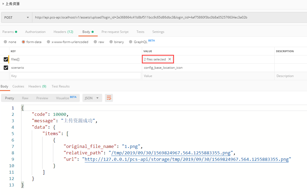Screen dimensions: 307x195
Task: Click the empty Key input field
Action: click(75, 76)
